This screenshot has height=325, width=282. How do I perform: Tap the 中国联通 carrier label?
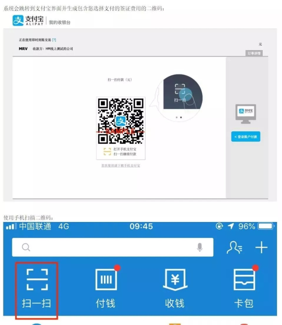pyautogui.click(x=35, y=226)
